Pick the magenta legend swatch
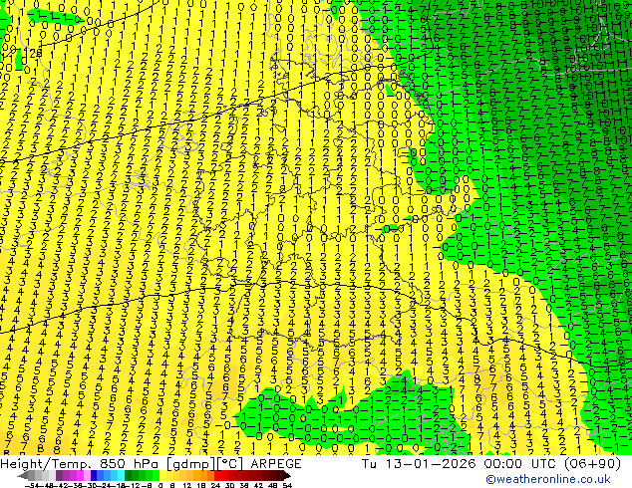Image resolution: width=632 pixels, height=488 pixels. point(80,476)
